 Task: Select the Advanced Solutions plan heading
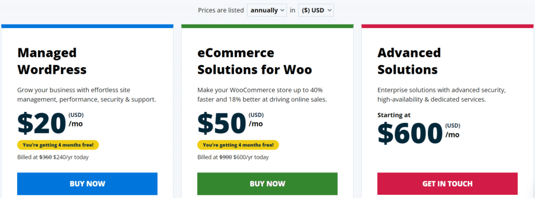click(x=409, y=61)
